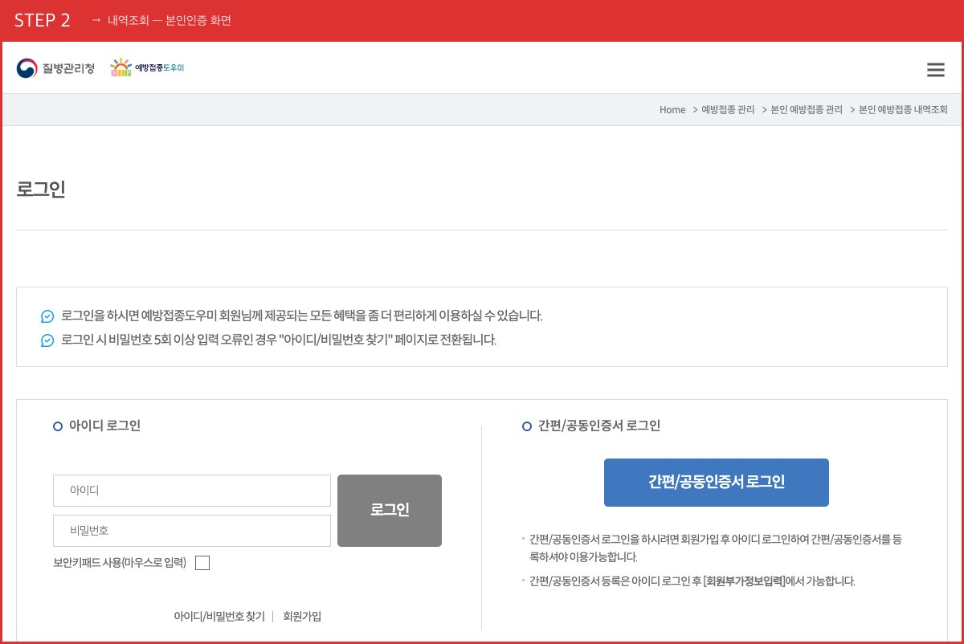Open the hamburger menu icon

pos(935,70)
